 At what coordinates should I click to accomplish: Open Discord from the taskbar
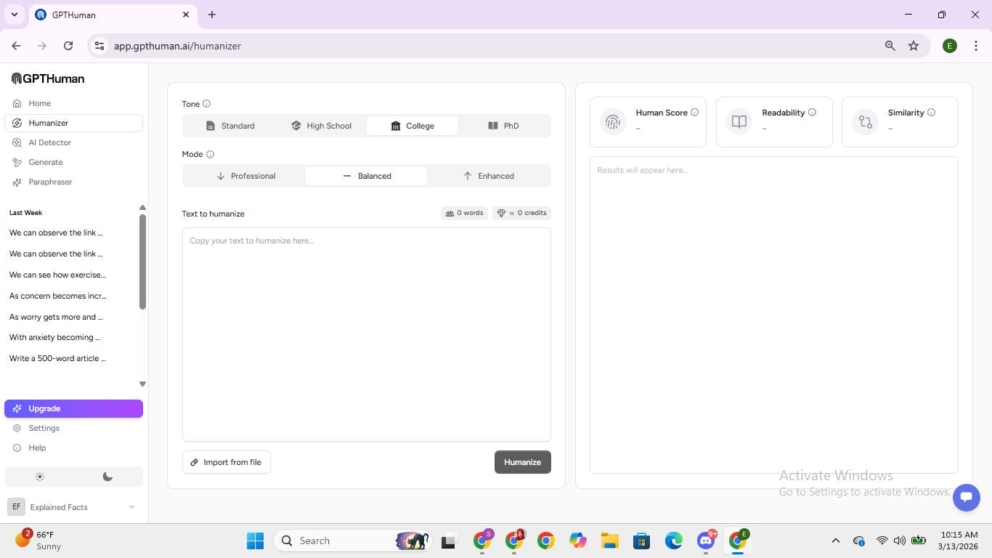(706, 541)
